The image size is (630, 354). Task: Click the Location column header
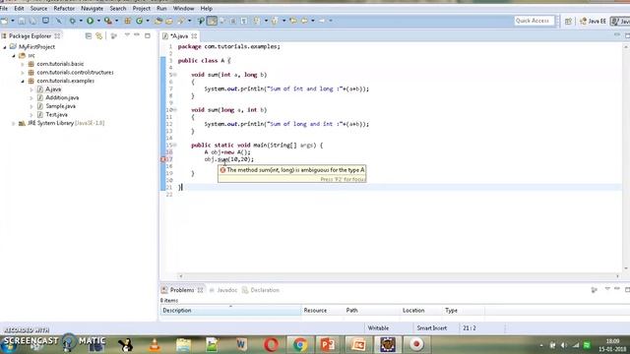420,311
